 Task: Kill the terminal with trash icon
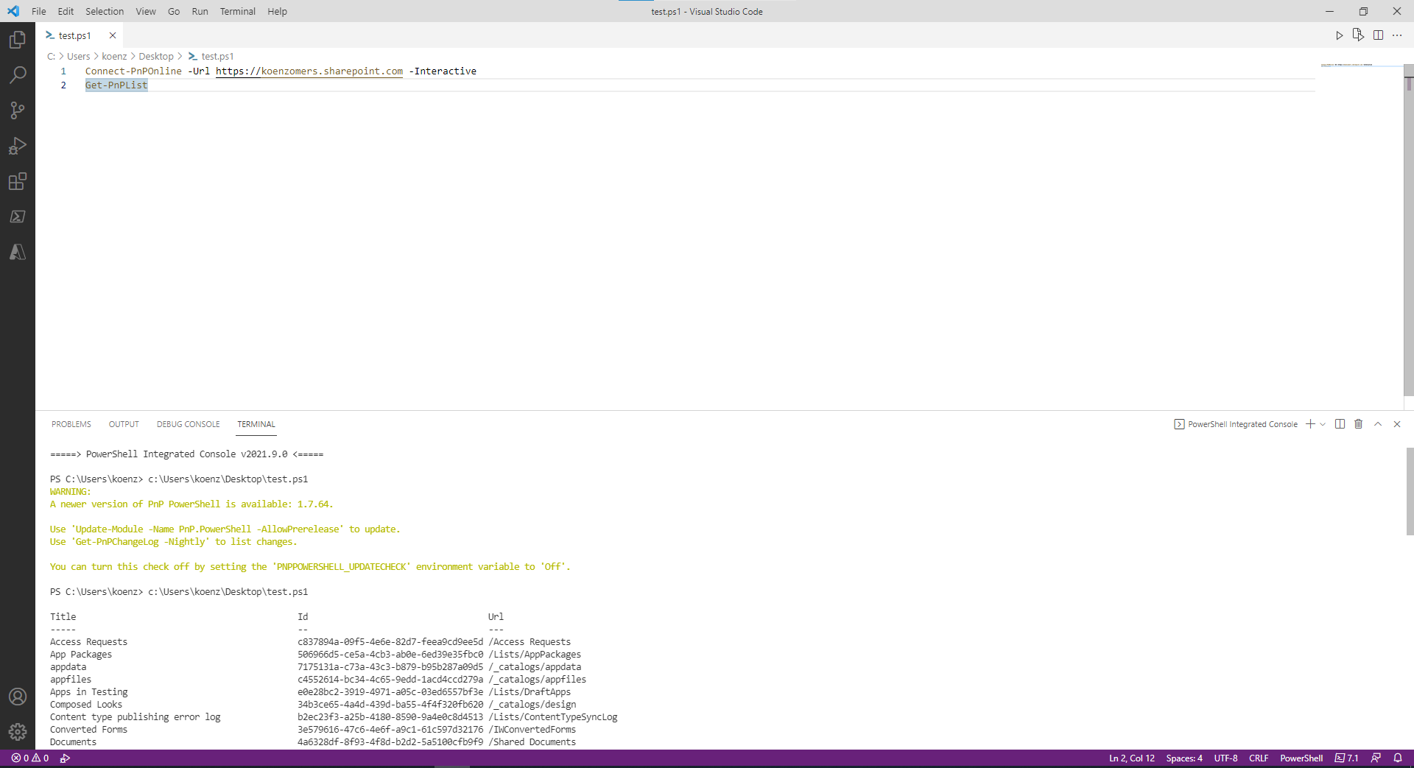point(1359,424)
